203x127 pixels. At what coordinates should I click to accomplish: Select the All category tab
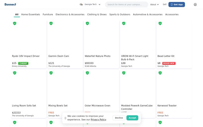pyautogui.click(x=17, y=14)
